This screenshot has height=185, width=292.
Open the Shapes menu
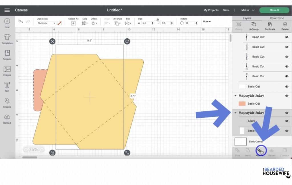7,102
